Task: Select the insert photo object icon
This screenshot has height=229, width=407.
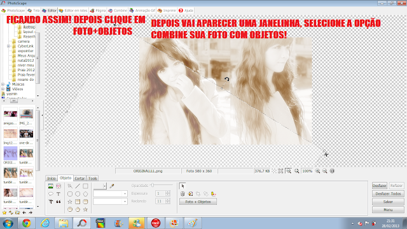Action: coord(51,186)
